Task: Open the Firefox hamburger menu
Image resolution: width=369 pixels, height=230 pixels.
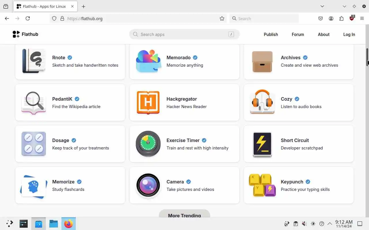Action: click(362, 18)
